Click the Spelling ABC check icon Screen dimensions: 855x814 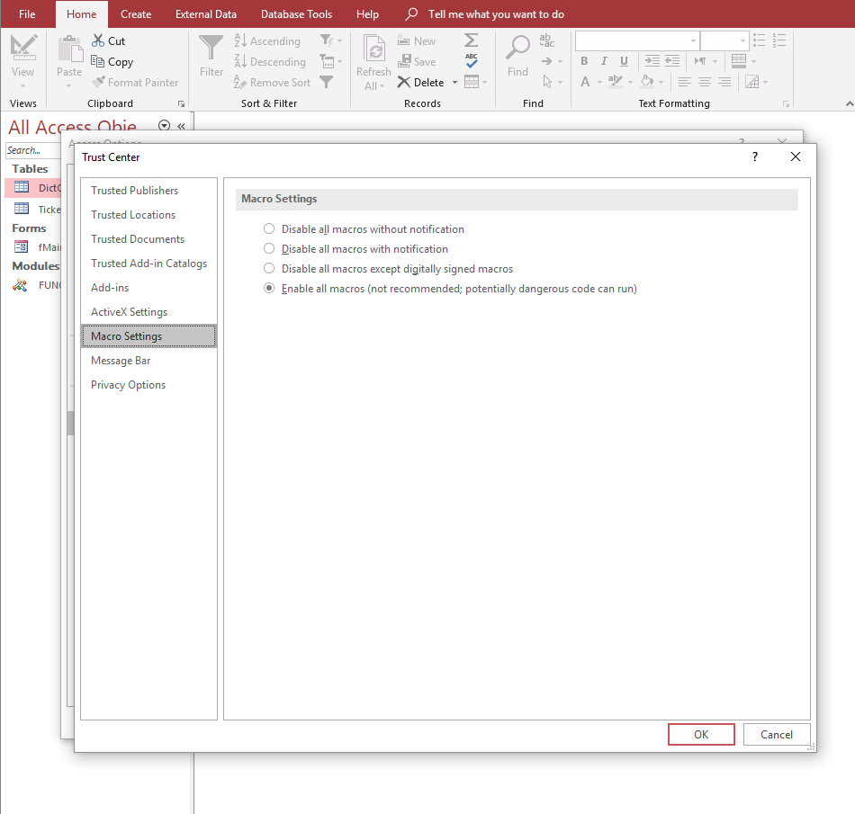click(472, 60)
